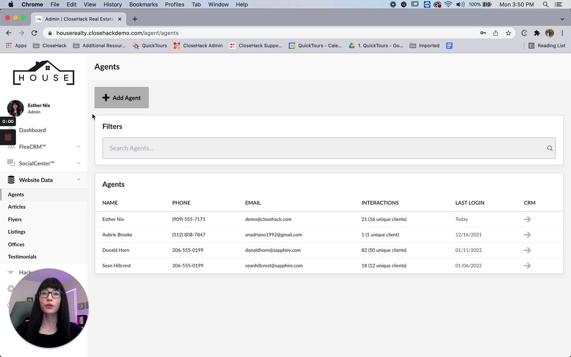This screenshot has width=571, height=357.
Task: Expand the FlexCRM menu
Action: (44, 147)
